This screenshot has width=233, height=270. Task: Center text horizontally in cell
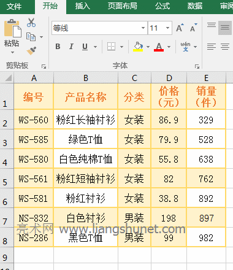(x=225, y=47)
